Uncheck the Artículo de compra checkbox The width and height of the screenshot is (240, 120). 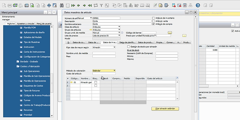[154, 24]
